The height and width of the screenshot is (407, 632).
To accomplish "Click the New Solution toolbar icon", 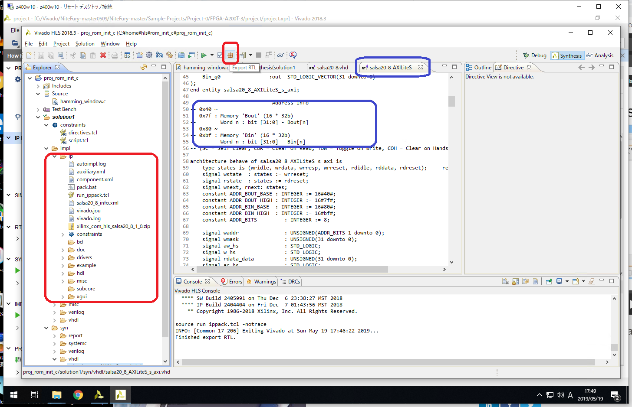I will pyautogui.click(x=159, y=55).
